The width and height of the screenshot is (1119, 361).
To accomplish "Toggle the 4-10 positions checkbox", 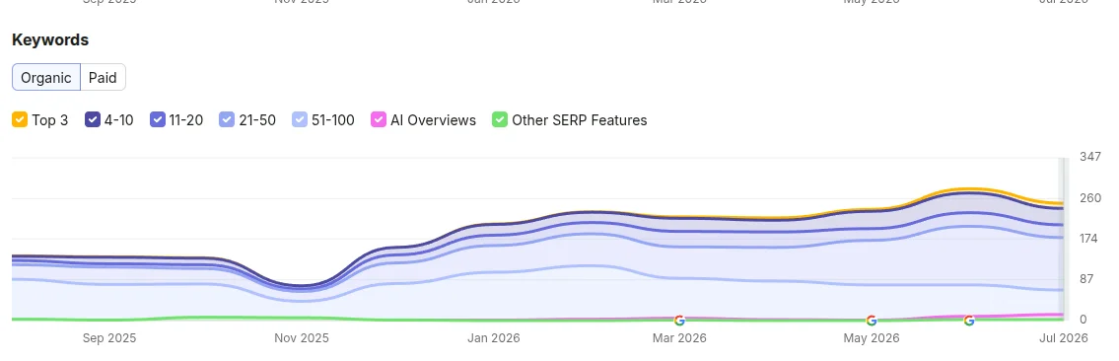I will coord(93,120).
